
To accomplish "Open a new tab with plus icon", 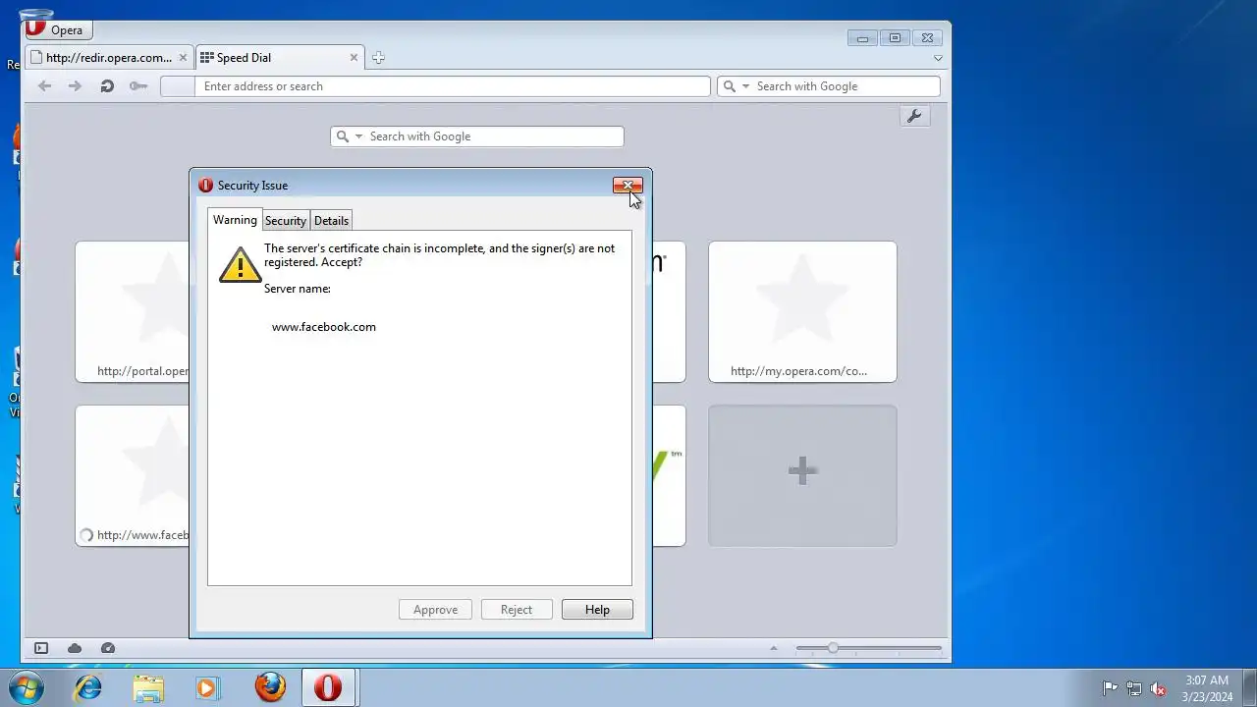I will click(378, 58).
